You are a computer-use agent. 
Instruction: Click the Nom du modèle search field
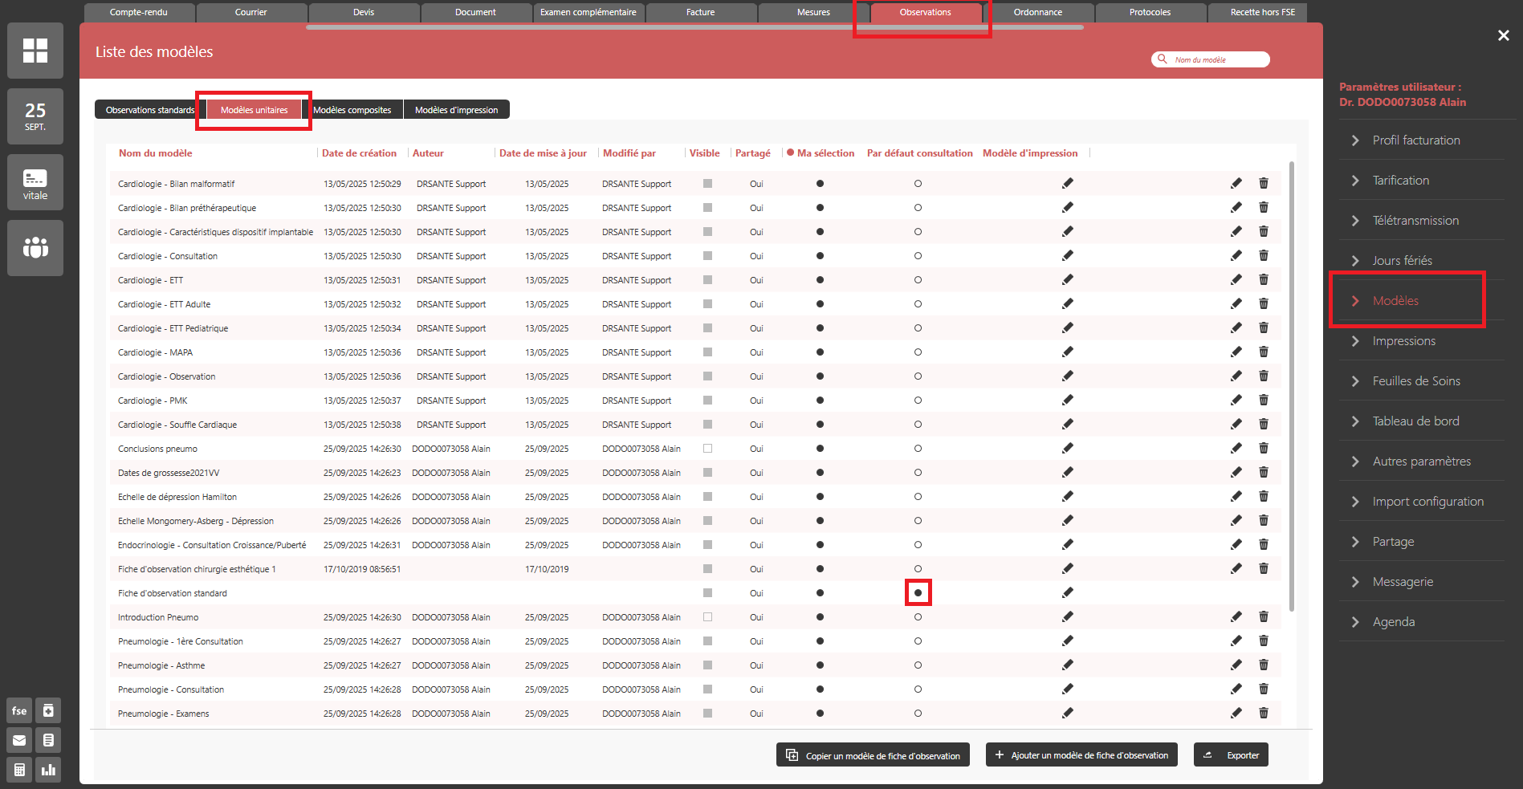pyautogui.click(x=1216, y=59)
